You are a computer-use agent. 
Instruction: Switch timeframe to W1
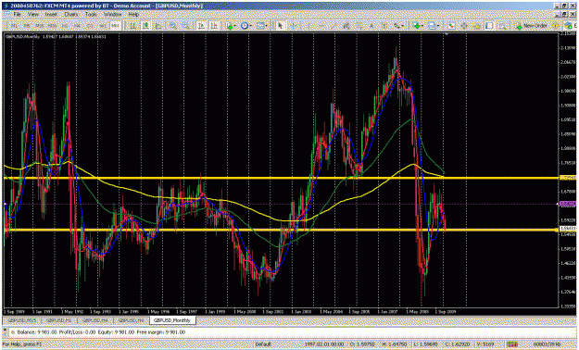(103, 26)
